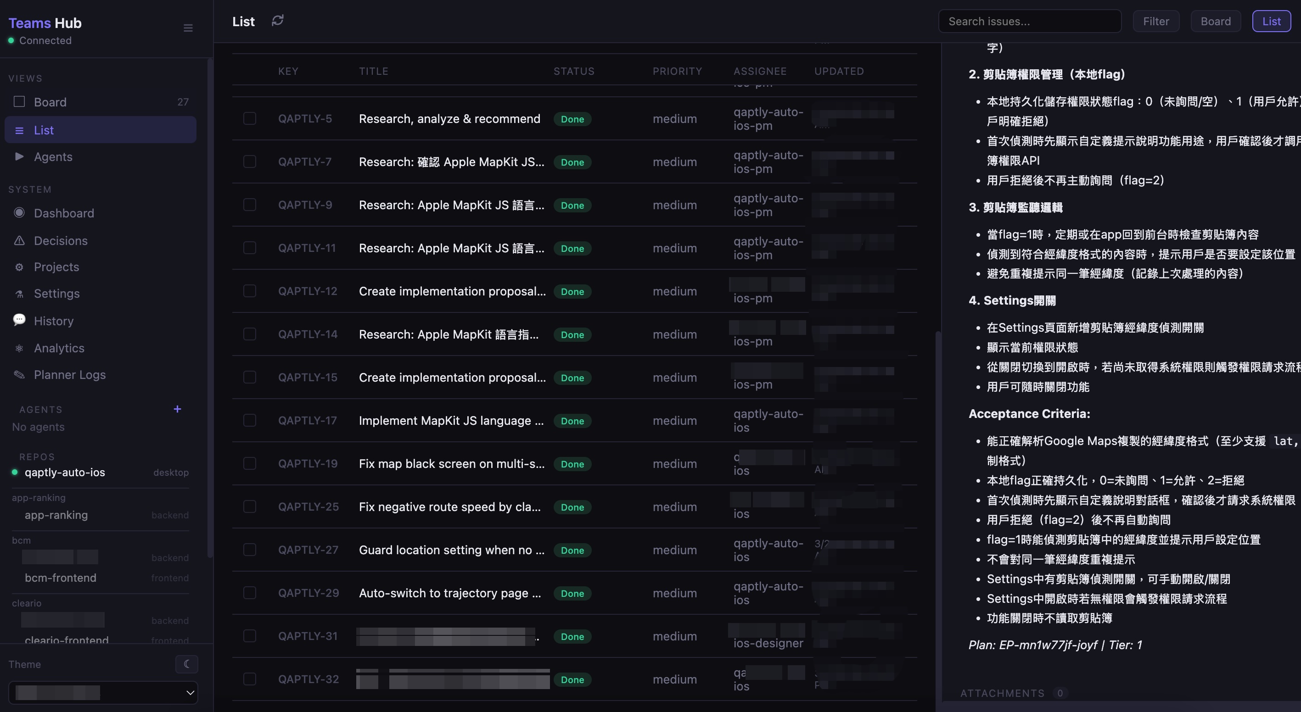Open Projects in sidebar
1301x712 pixels.
(x=101, y=267)
